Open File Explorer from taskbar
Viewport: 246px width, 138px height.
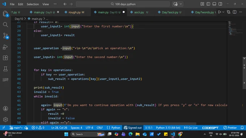coord(137,134)
